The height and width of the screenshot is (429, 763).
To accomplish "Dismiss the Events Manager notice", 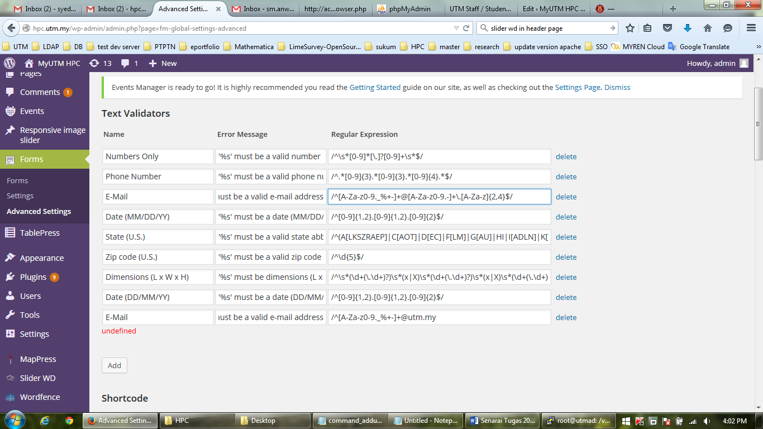I will coord(617,87).
